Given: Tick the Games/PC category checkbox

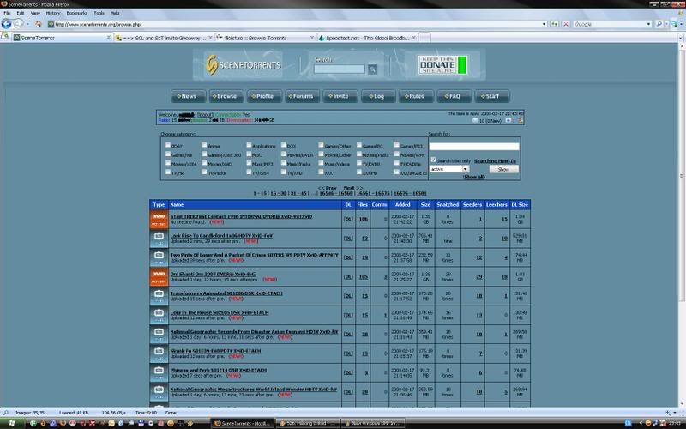Looking at the screenshot, I should pos(359,145).
